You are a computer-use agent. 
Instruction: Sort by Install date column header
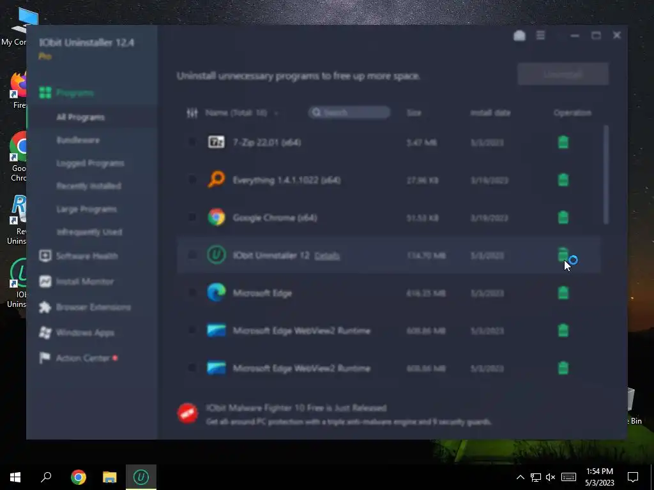pos(490,113)
